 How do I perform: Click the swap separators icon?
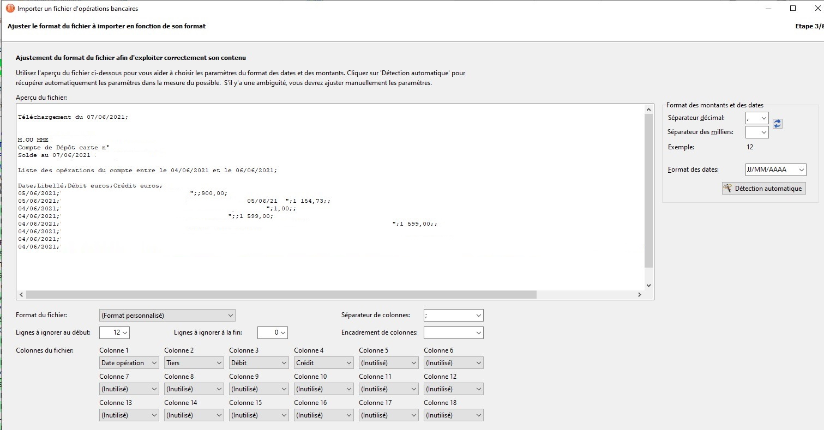[x=778, y=124]
